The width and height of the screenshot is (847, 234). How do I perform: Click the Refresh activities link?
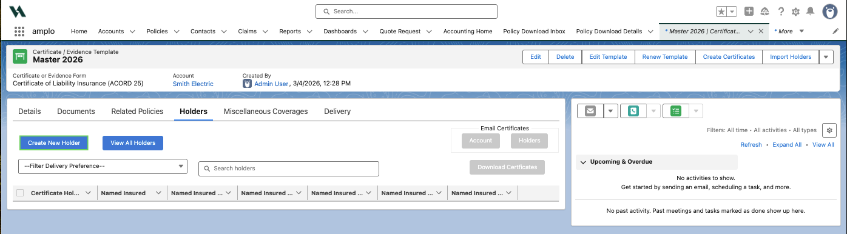(751, 145)
